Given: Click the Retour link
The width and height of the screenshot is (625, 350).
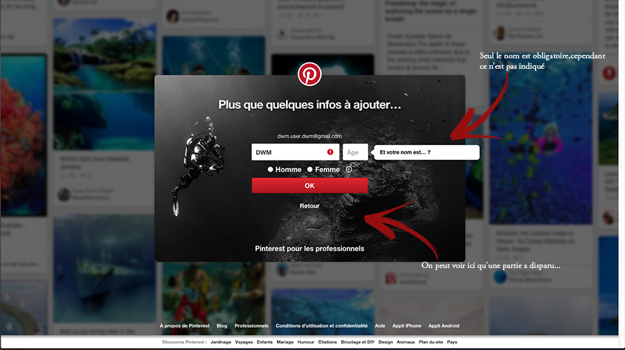Looking at the screenshot, I should point(310,206).
